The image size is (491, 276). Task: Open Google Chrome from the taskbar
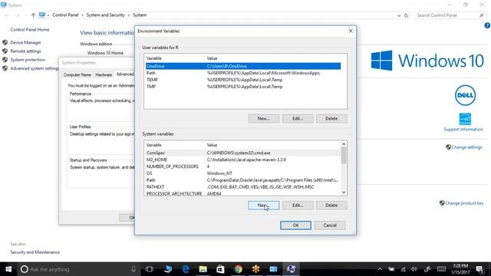(238, 269)
